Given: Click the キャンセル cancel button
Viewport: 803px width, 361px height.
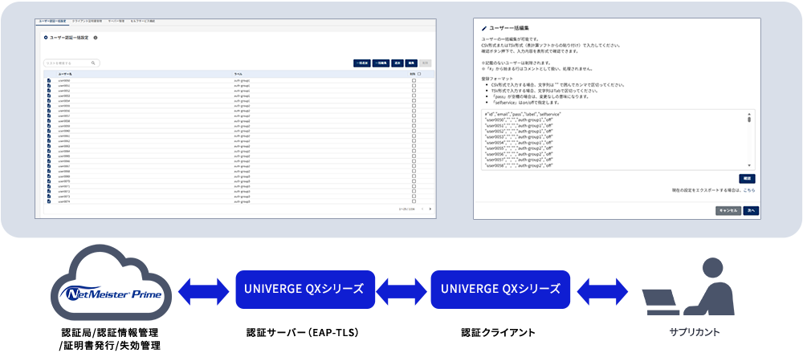Looking at the screenshot, I should coord(728,211).
